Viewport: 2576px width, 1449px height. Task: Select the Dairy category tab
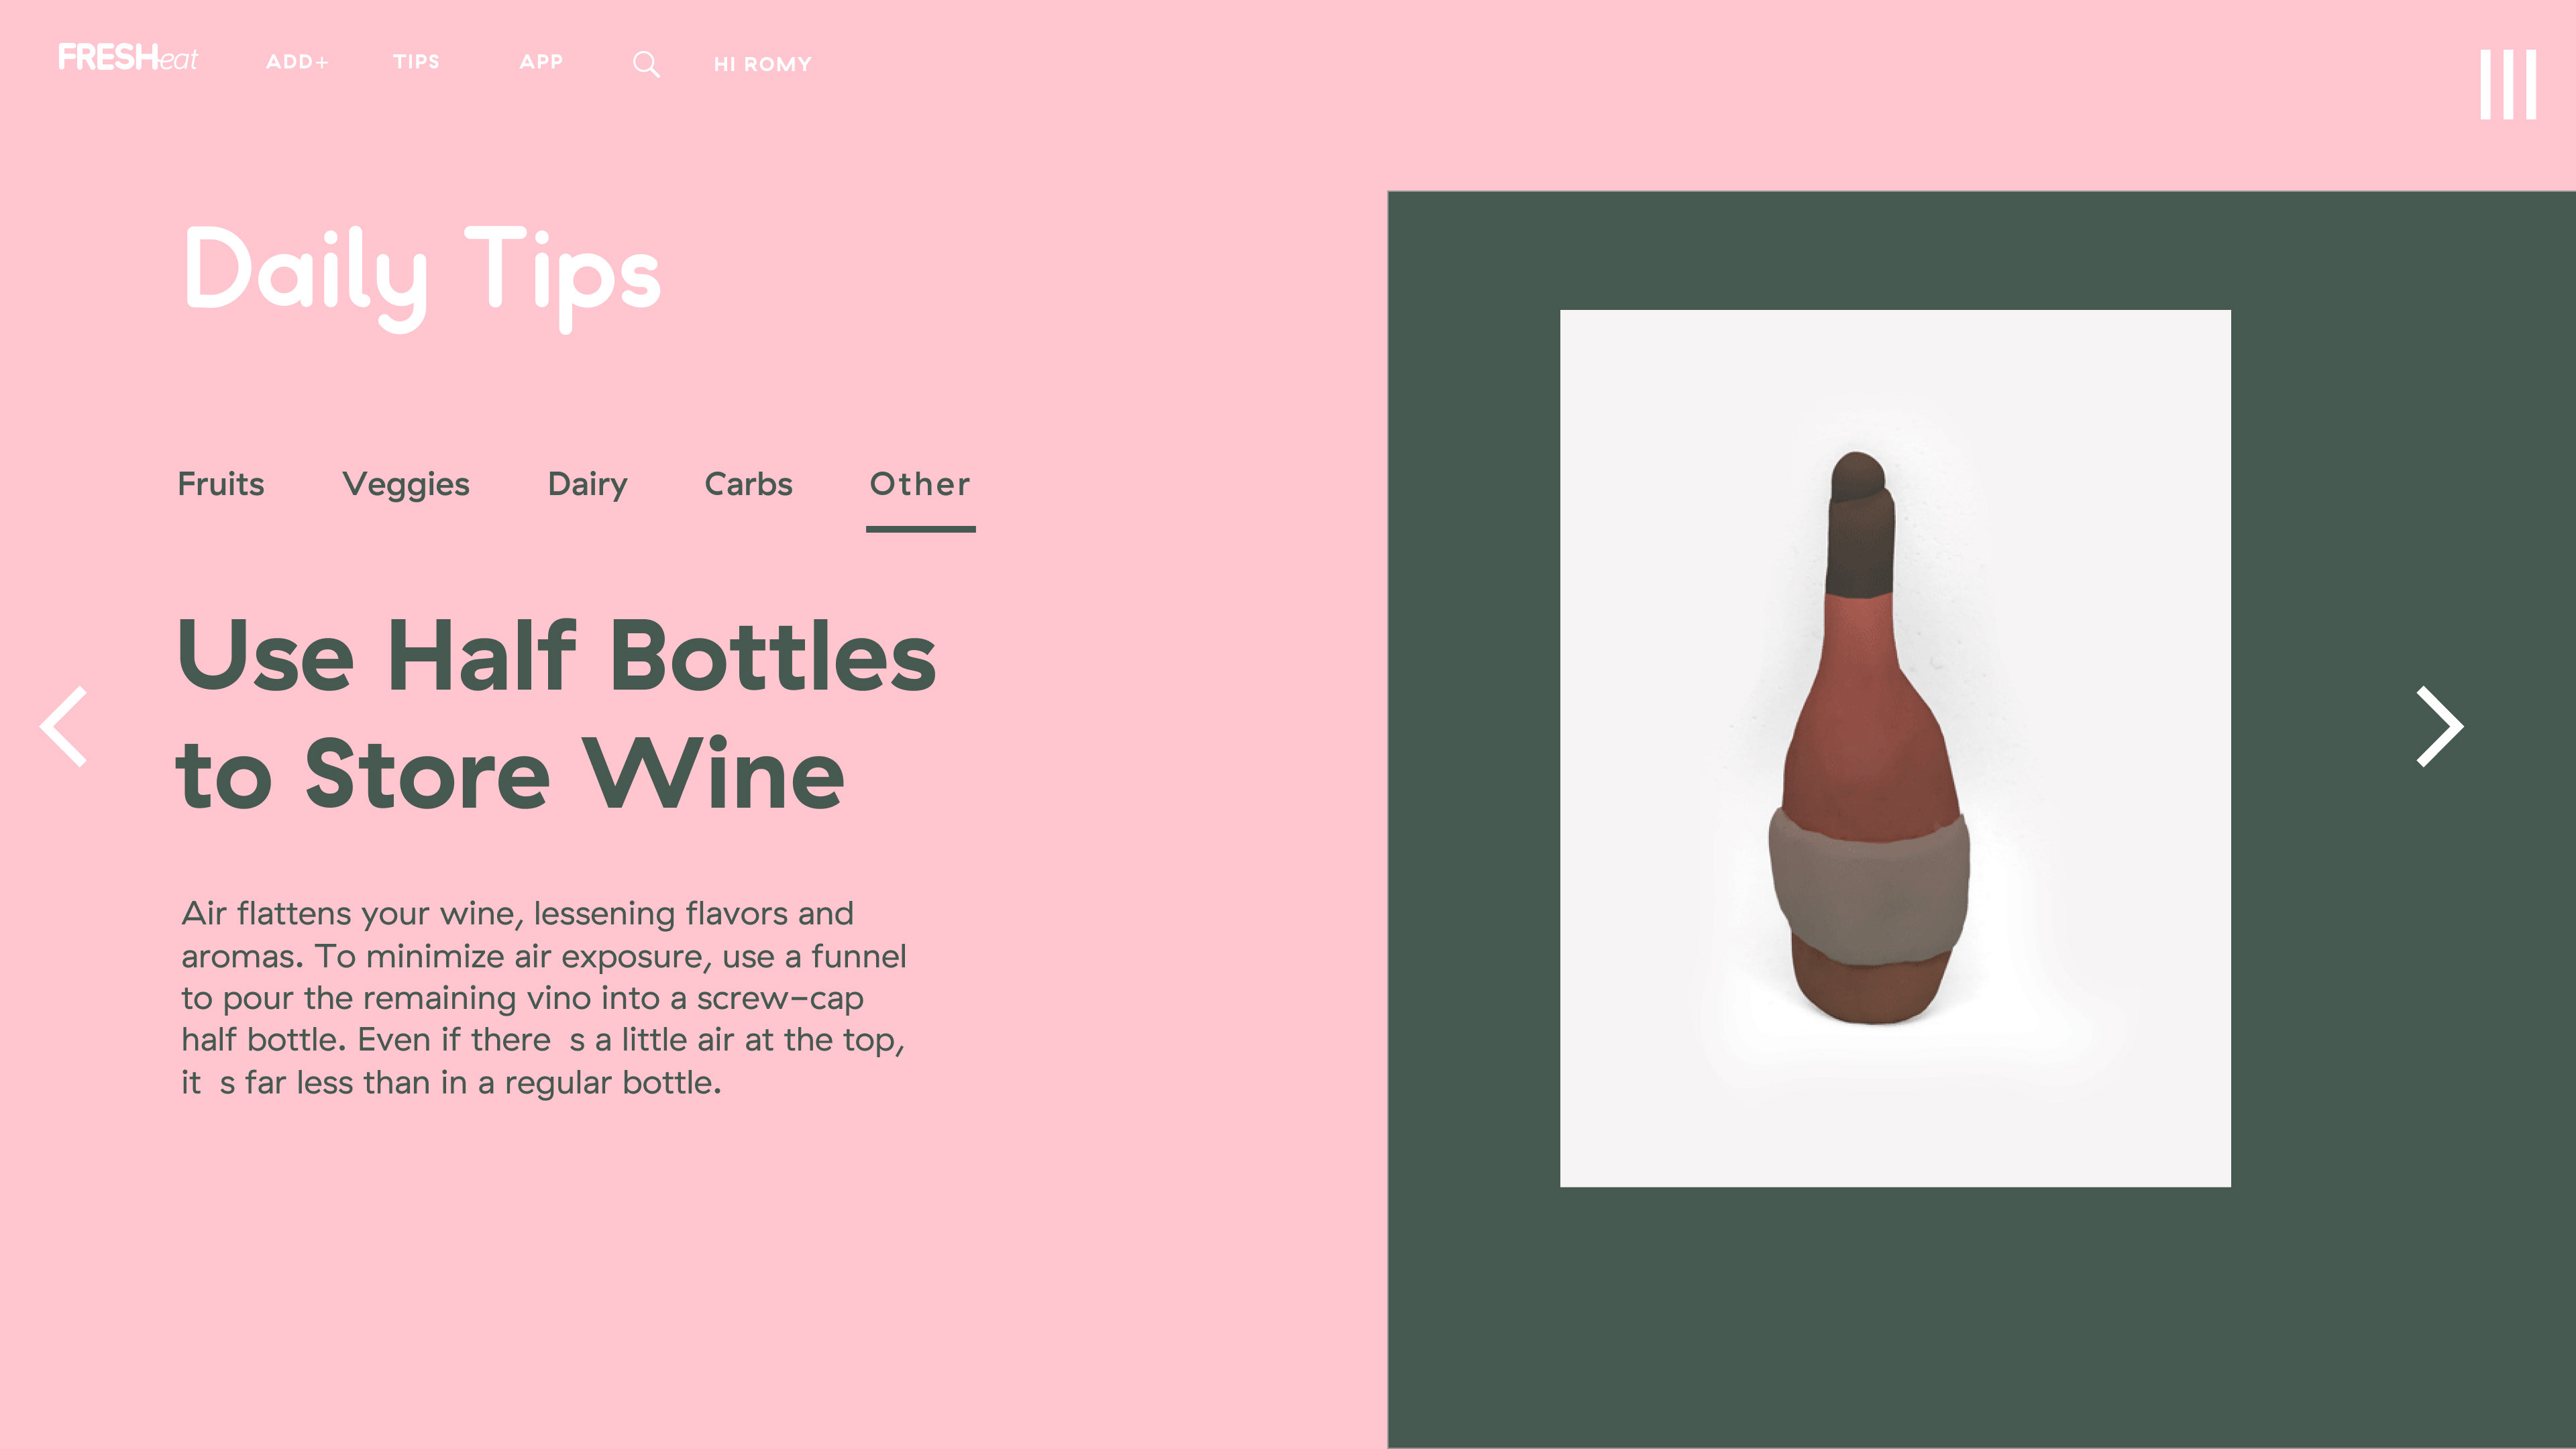(x=587, y=484)
